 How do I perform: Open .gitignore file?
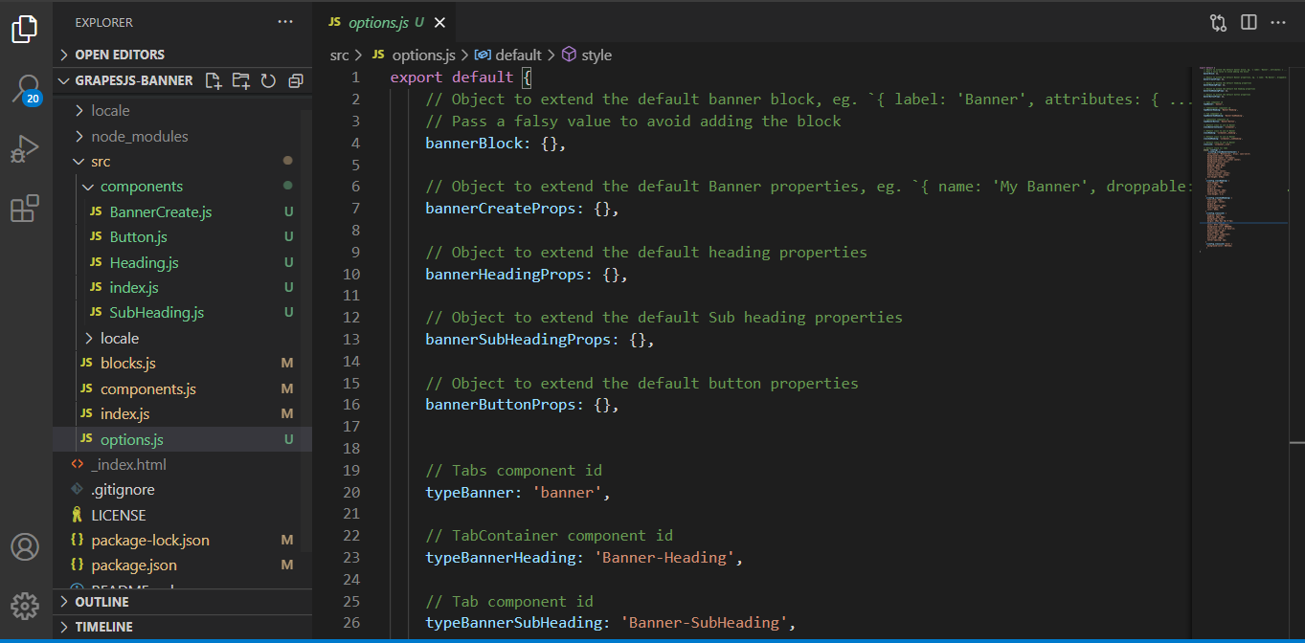(182, 489)
